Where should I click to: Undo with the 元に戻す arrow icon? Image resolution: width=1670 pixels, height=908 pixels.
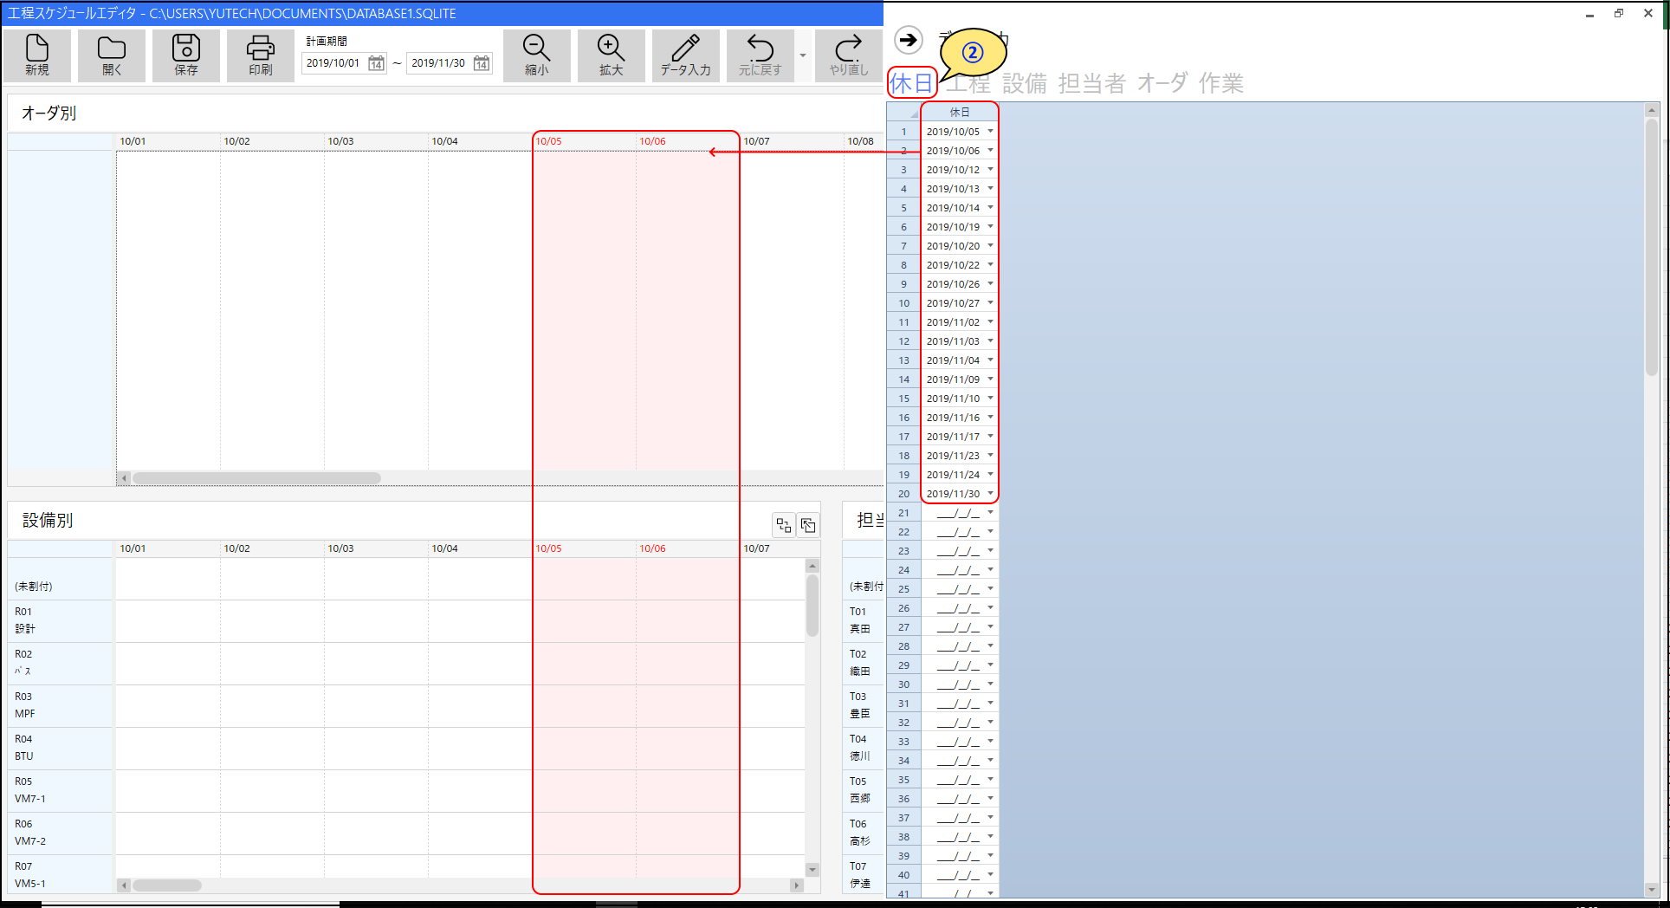point(760,55)
